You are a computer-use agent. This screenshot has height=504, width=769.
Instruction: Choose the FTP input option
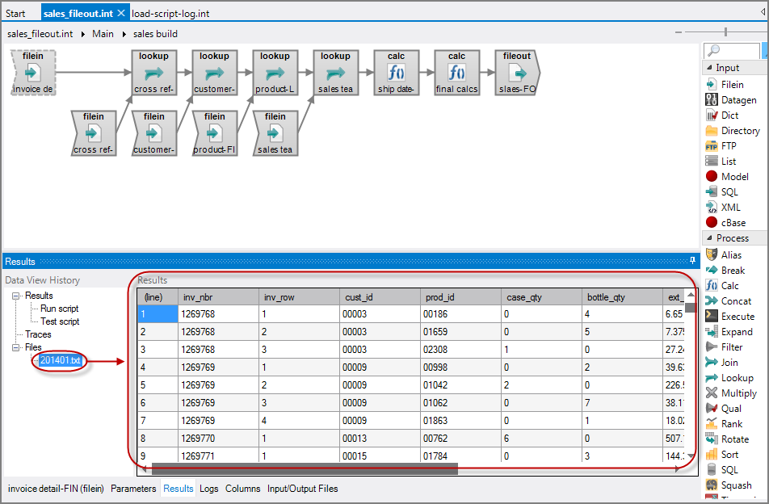729,145
